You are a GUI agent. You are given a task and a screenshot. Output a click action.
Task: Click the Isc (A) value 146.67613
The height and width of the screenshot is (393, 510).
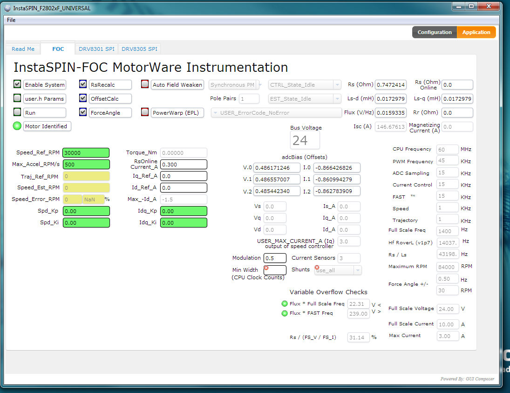click(391, 127)
